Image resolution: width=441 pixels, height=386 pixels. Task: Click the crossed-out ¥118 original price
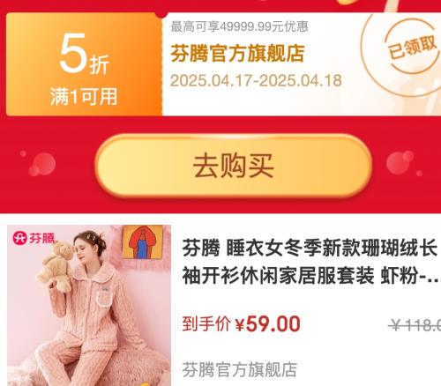pos(415,325)
